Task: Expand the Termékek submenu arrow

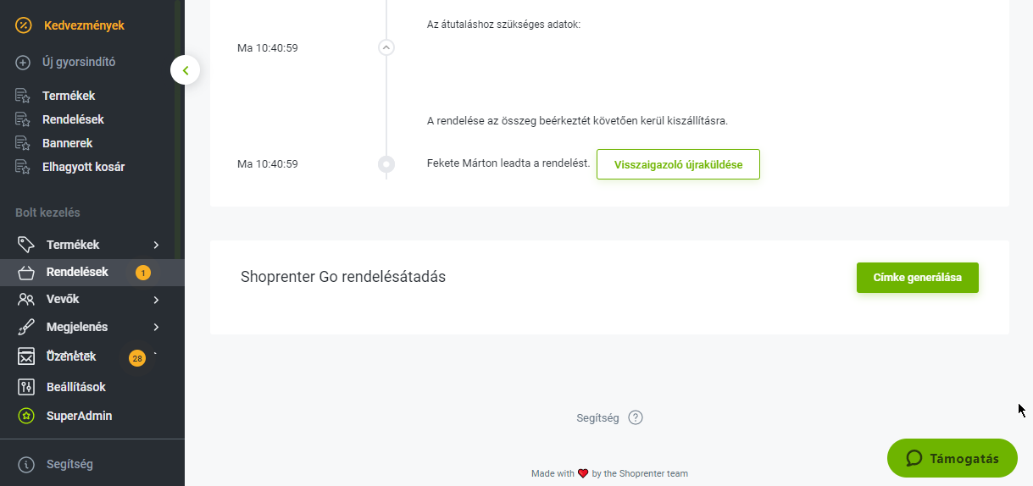Action: [156, 245]
